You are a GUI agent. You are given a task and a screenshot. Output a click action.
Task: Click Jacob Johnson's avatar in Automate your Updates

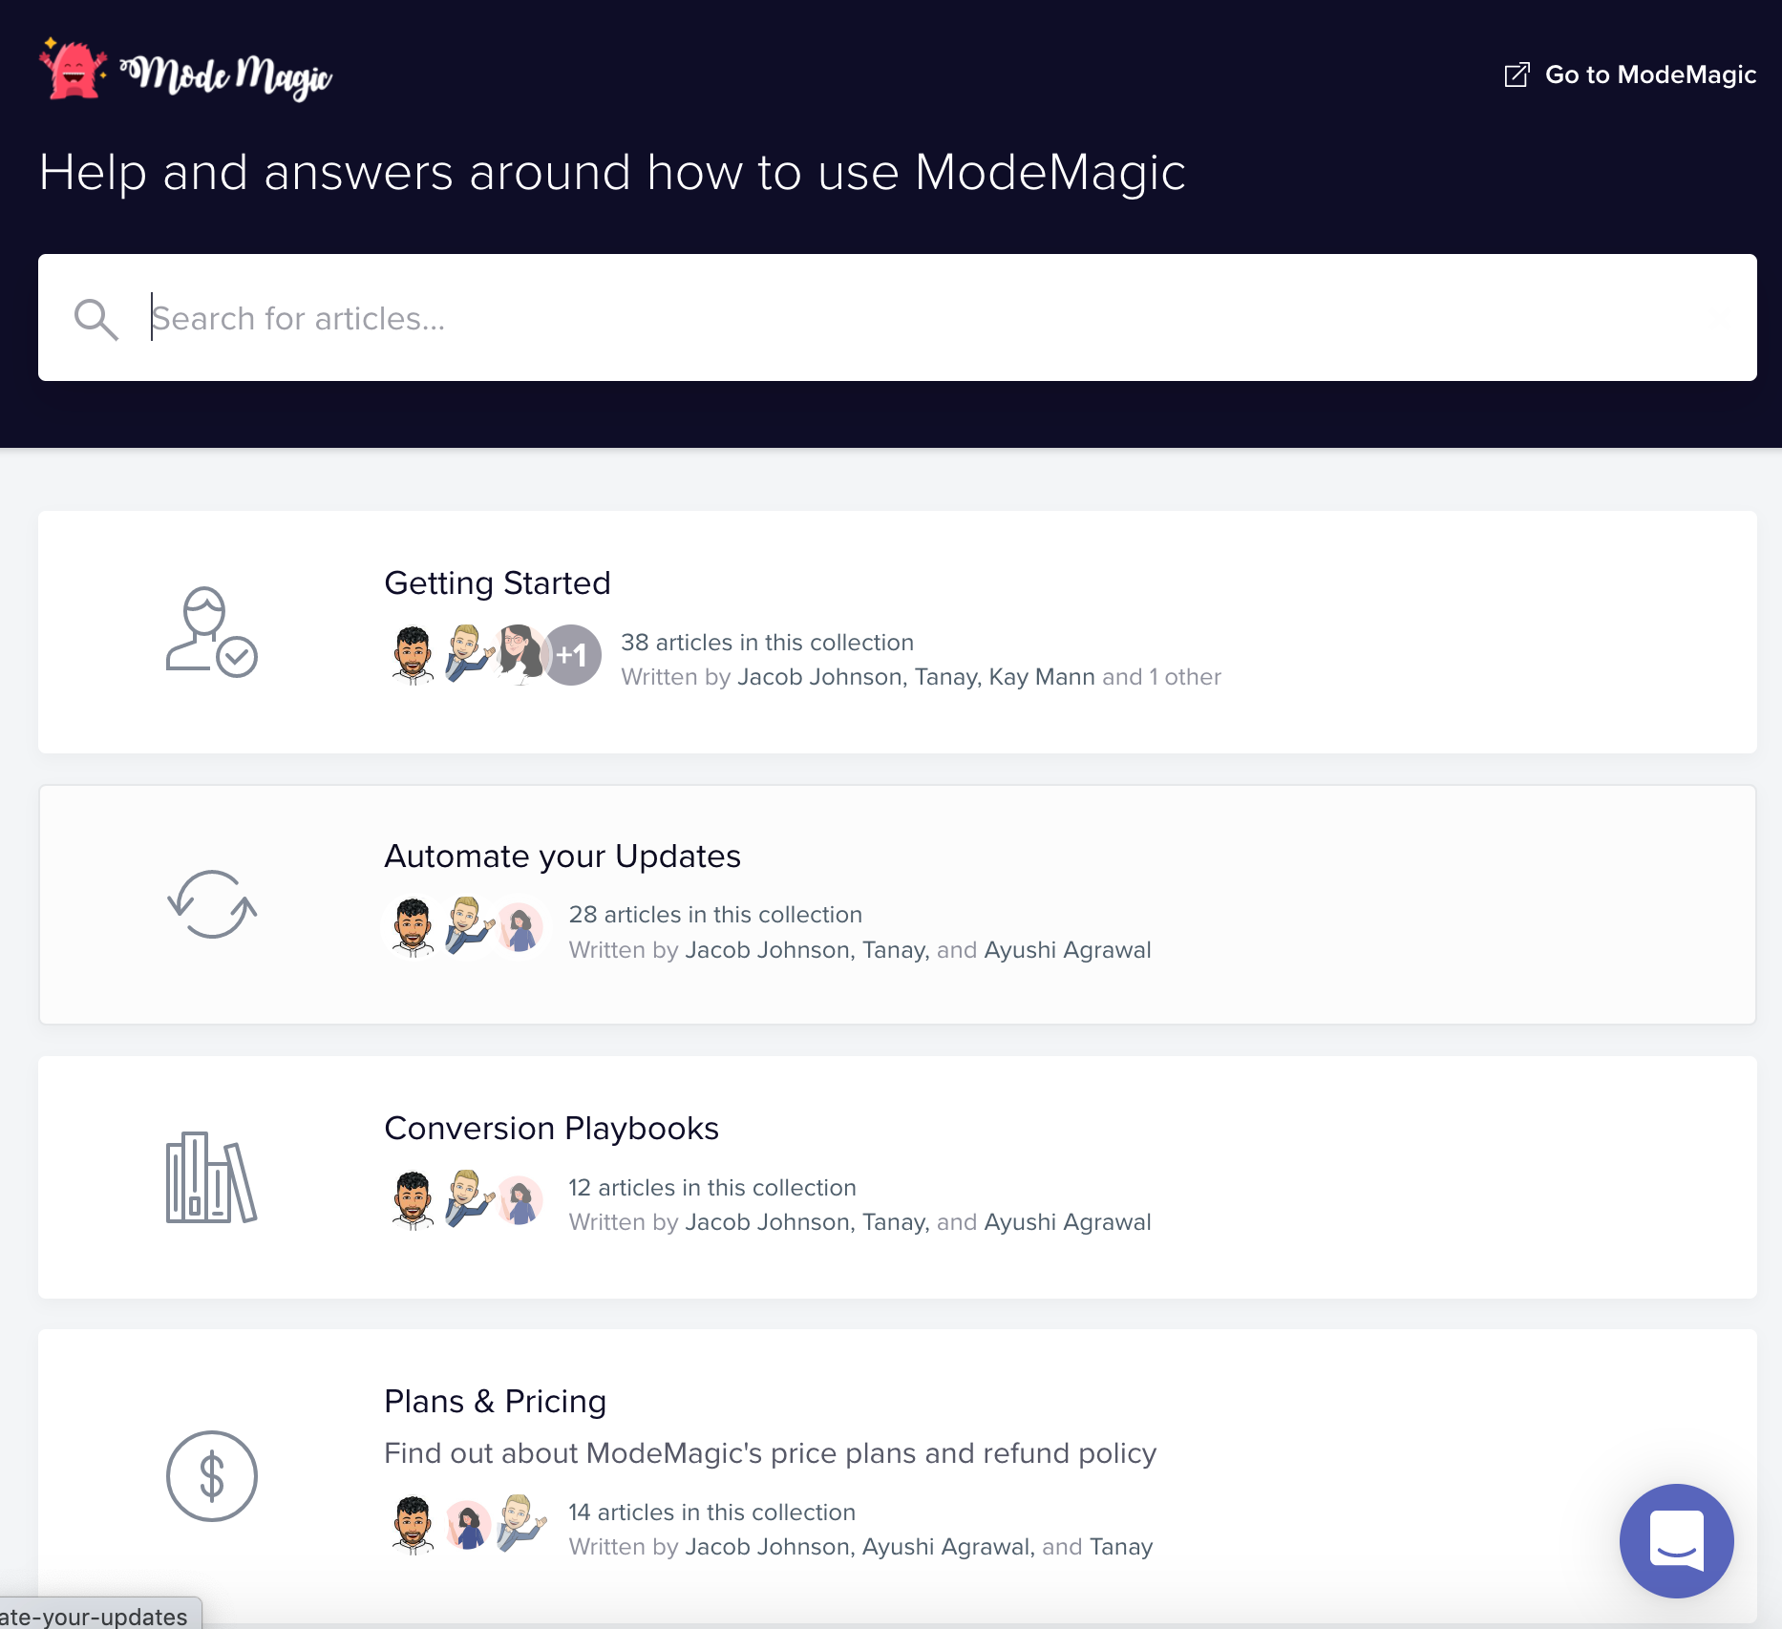point(414,927)
